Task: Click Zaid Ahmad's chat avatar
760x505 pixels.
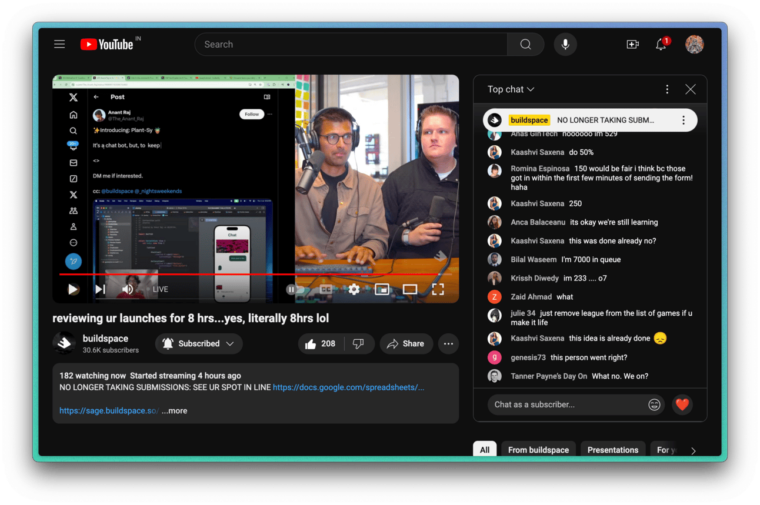Action: coord(495,297)
